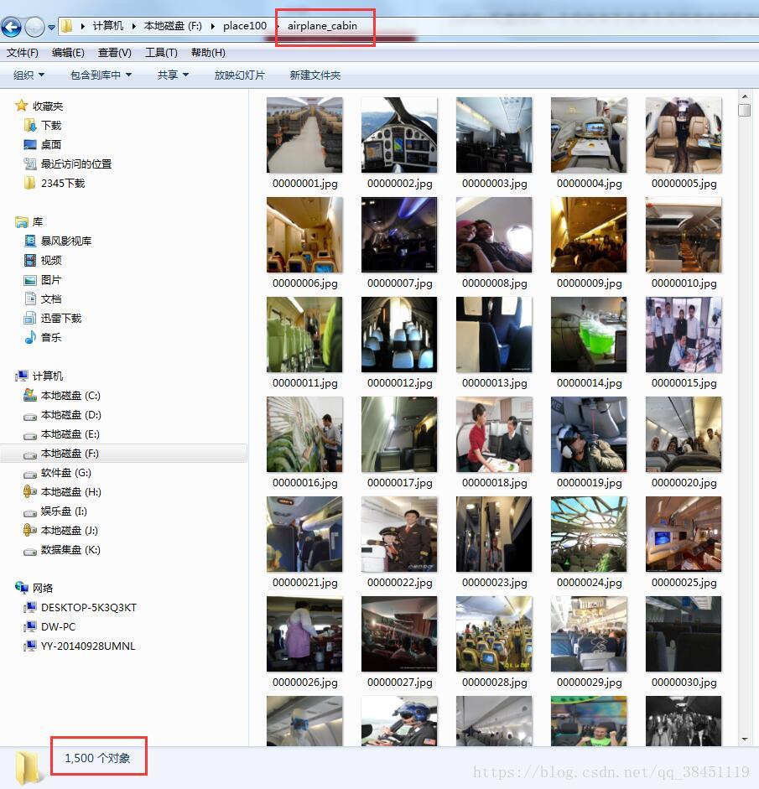Open the 图片 library
The width and height of the screenshot is (759, 789).
click(x=50, y=280)
